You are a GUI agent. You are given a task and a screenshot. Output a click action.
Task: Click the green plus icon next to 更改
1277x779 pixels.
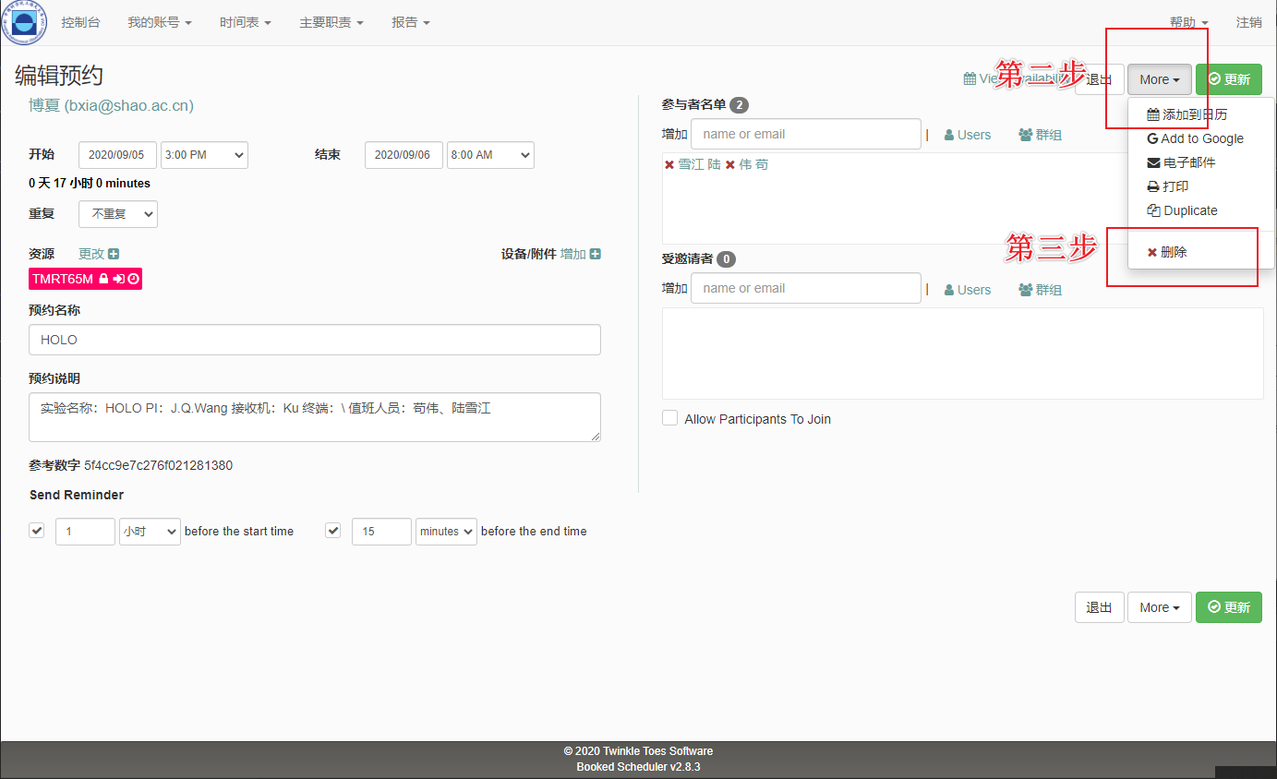coord(114,254)
